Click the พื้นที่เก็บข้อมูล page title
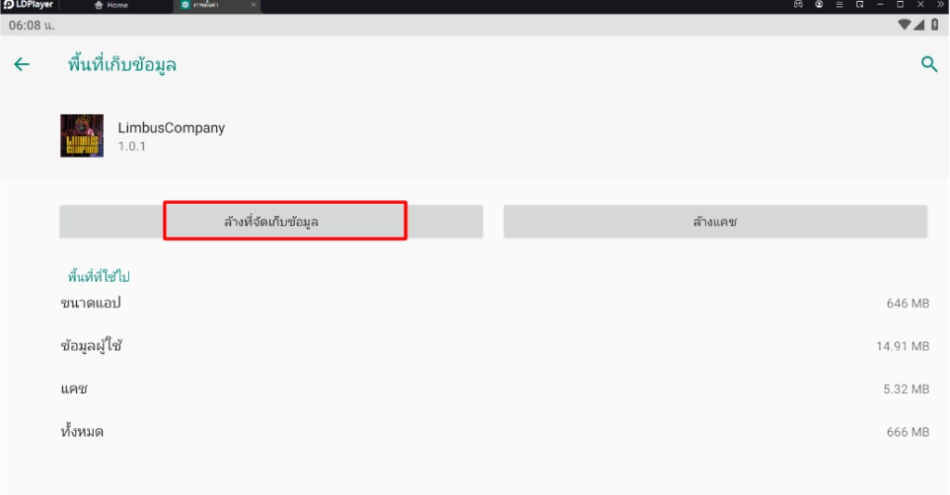The image size is (950, 495). 122,64
